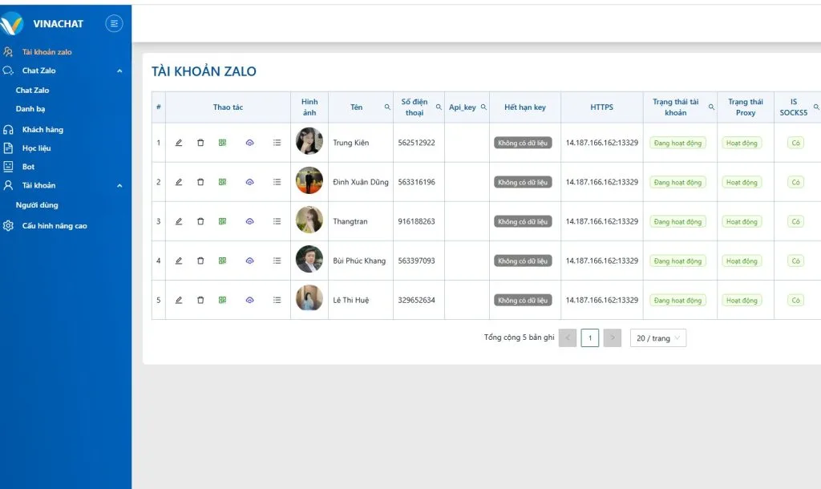Viewport: 821px width, 489px height.
Task: Click the Đang hoạt động status of Thangtran
Action: tap(677, 222)
